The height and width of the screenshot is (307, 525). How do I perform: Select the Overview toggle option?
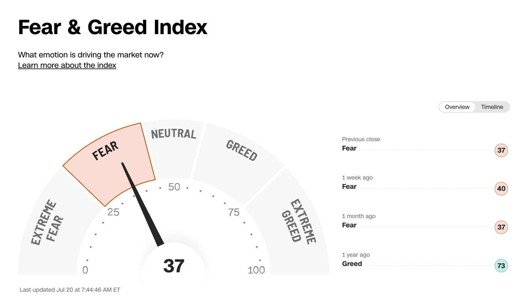(457, 107)
